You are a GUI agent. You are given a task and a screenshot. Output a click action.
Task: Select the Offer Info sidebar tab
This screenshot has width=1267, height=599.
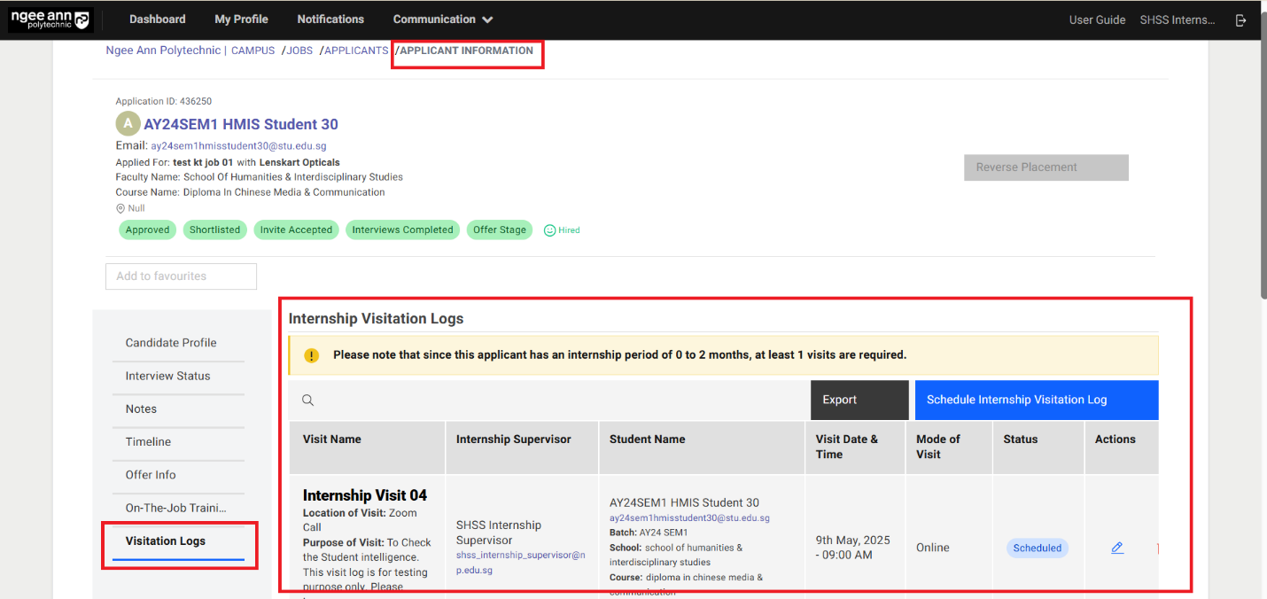coord(151,475)
